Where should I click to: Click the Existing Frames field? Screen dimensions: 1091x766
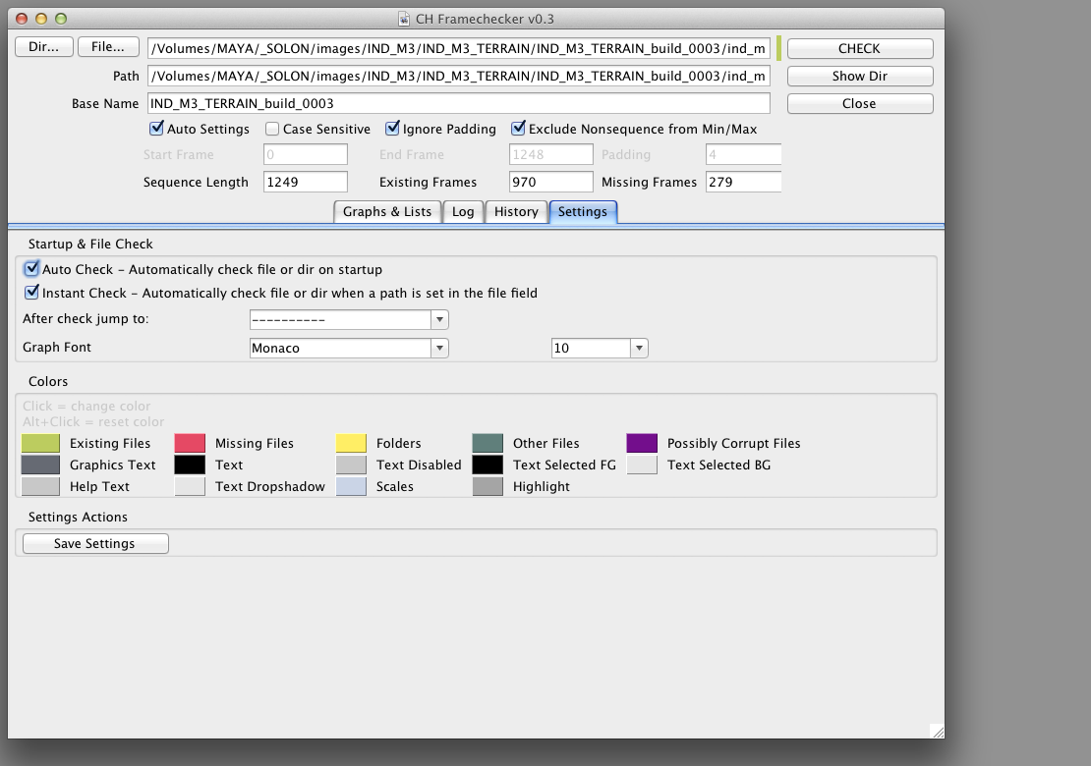(x=551, y=182)
